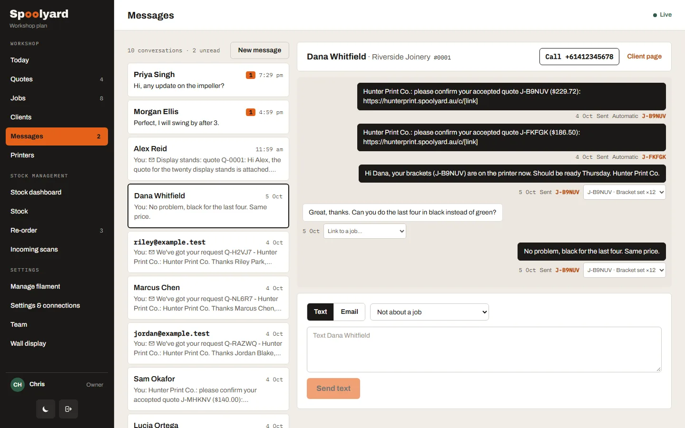The image size is (685, 428).
Task: Open the 'Not about a job' dropdown
Action: (x=430, y=312)
